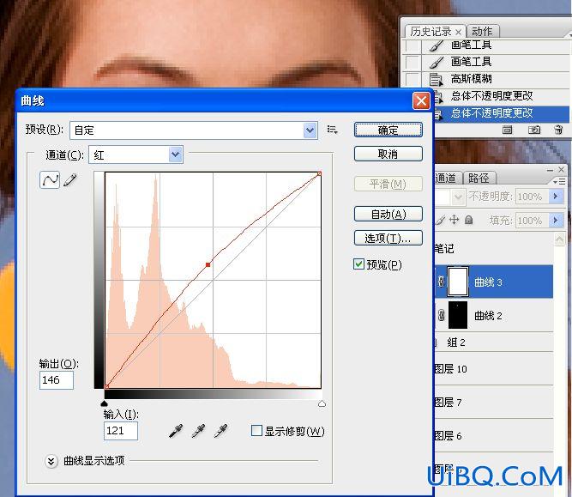The height and width of the screenshot is (497, 572).
Task: Click the 确定 button
Action: tap(388, 130)
